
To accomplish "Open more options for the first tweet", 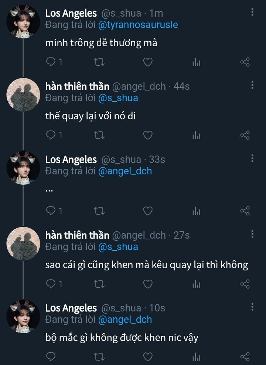I will (x=252, y=13).
